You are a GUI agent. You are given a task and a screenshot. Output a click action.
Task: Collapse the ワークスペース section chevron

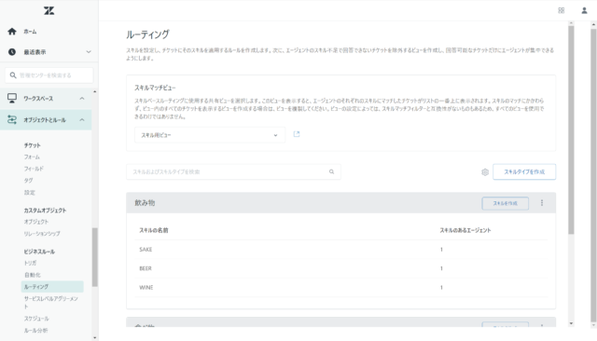pos(82,99)
